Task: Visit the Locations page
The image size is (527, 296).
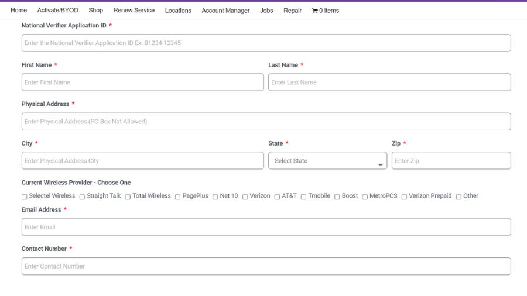Action: [178, 11]
